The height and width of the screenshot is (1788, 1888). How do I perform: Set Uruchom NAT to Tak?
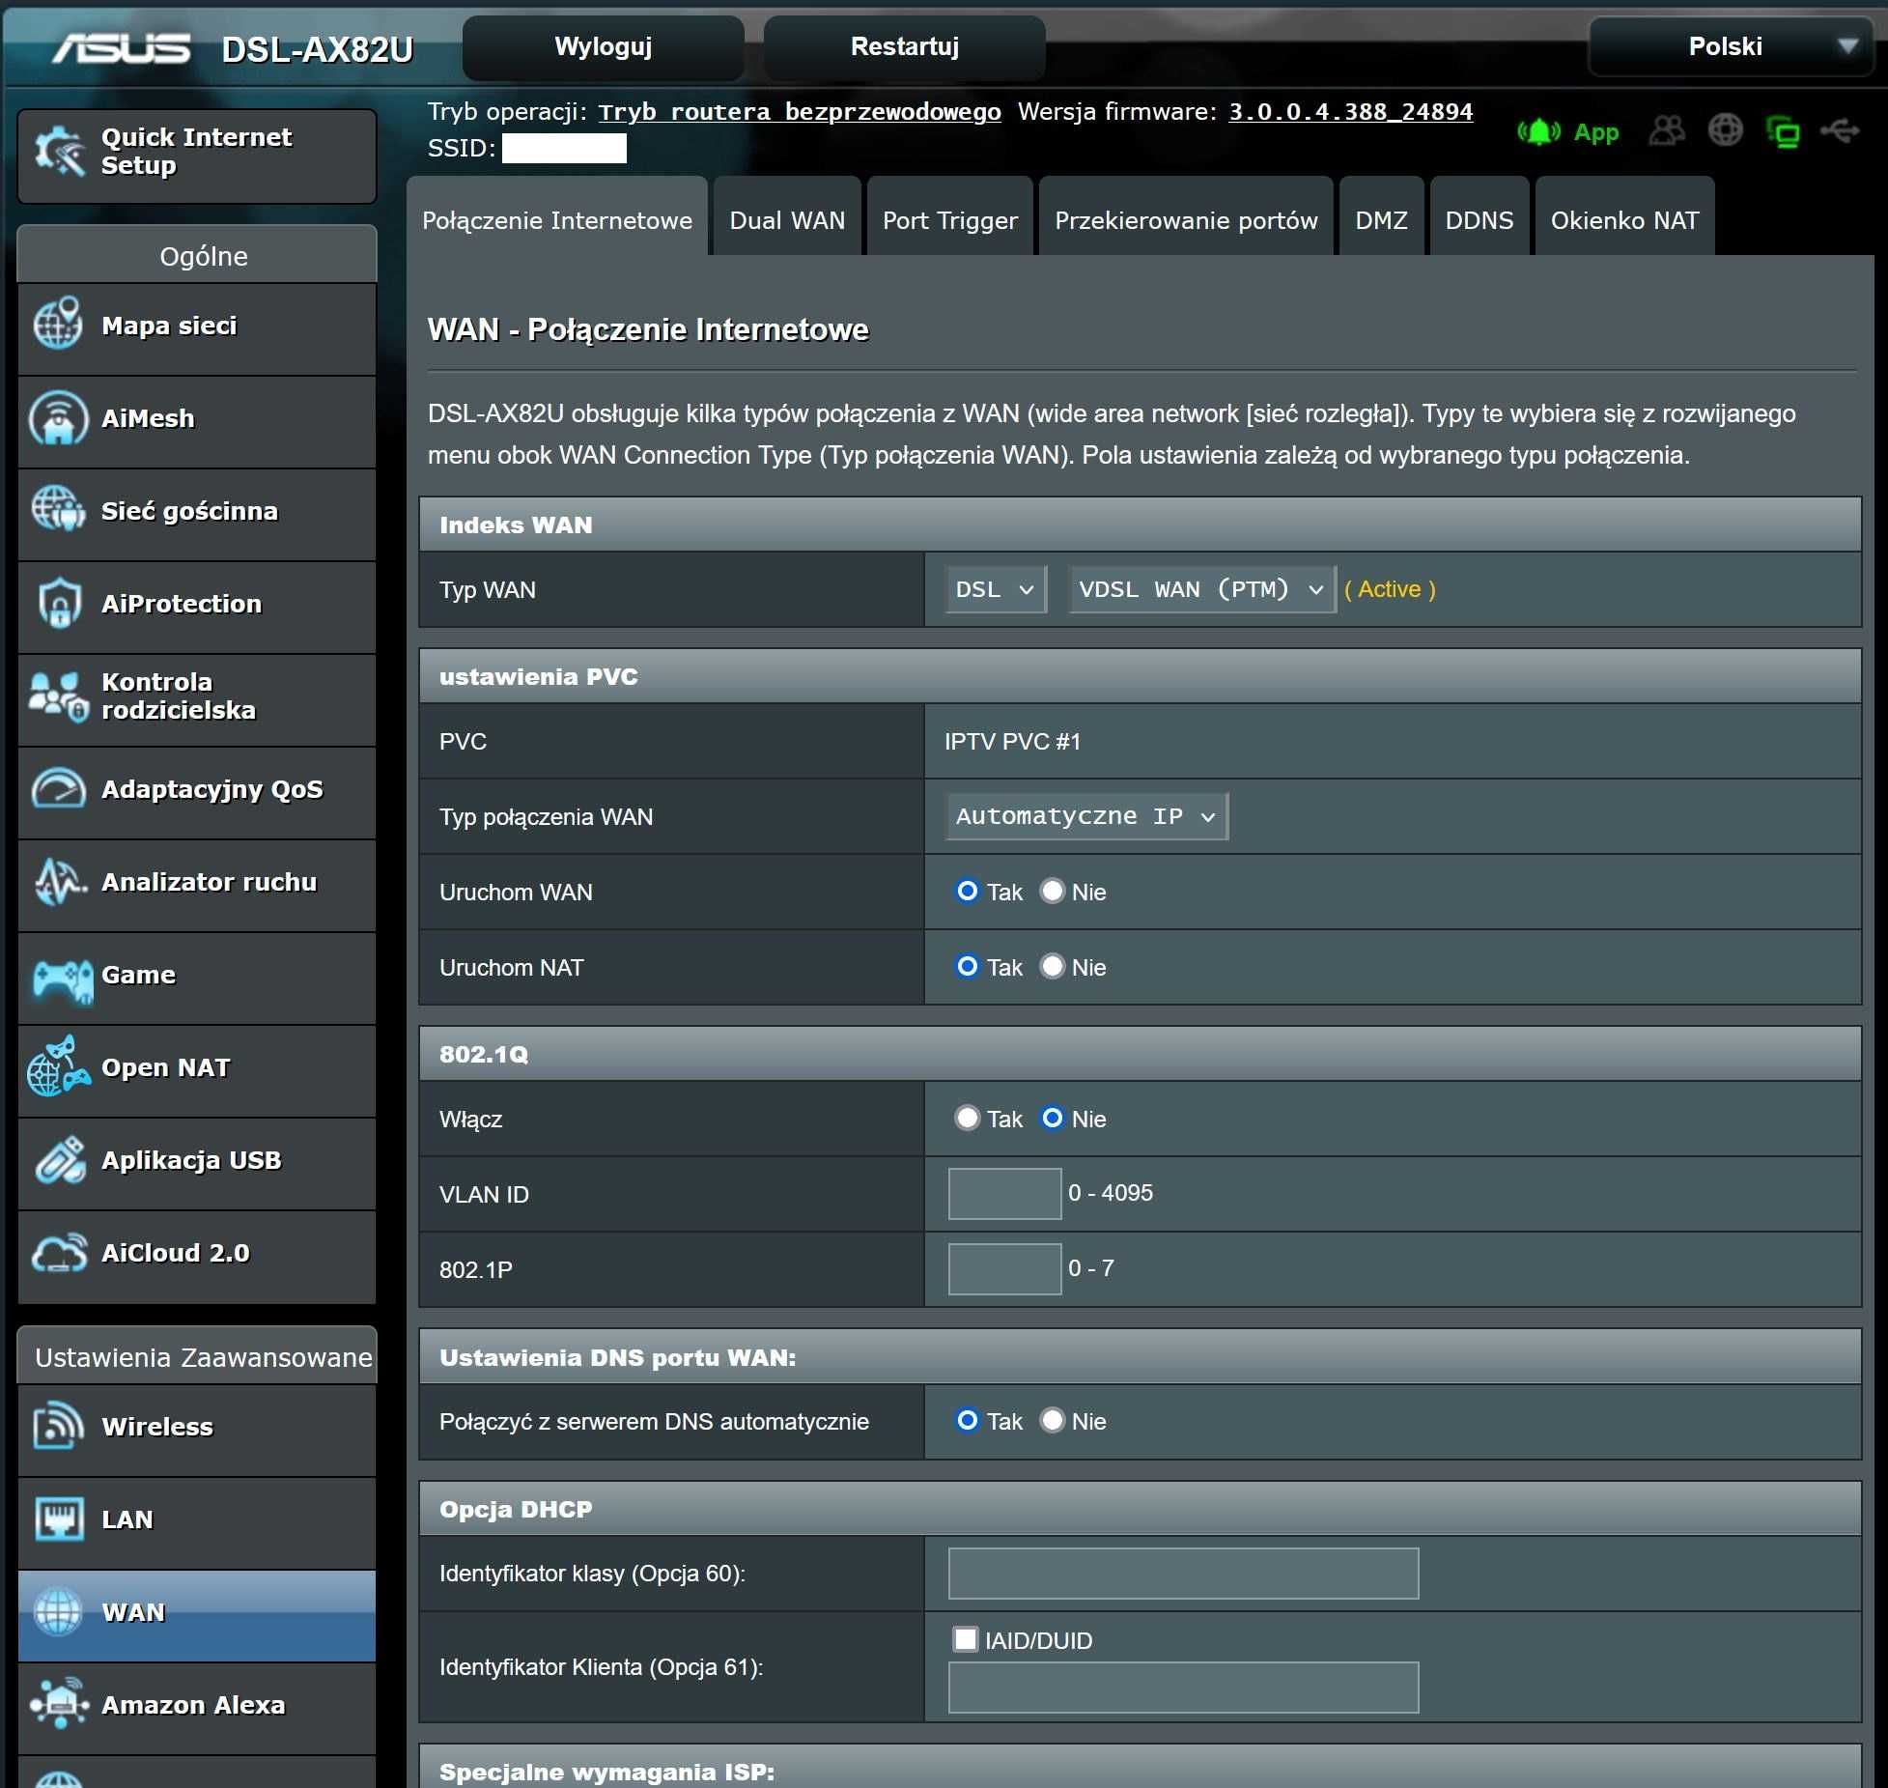coord(967,966)
